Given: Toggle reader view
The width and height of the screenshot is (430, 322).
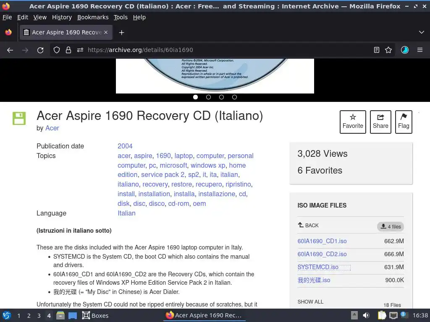Looking at the screenshot, I should (x=377, y=50).
